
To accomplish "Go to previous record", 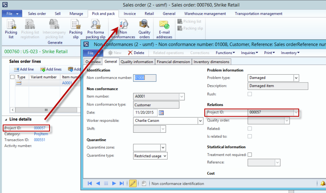I will pos(98,183).
